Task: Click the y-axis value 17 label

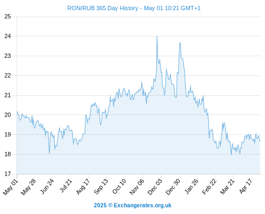Action: point(7,174)
